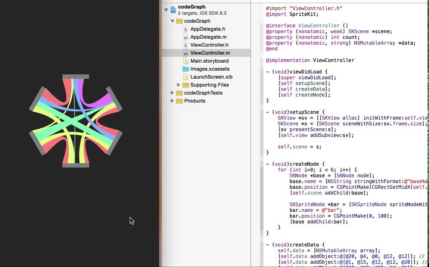The height and width of the screenshot is (267, 429).
Task: Click the Supporting Files folder icon
Action: (186, 85)
